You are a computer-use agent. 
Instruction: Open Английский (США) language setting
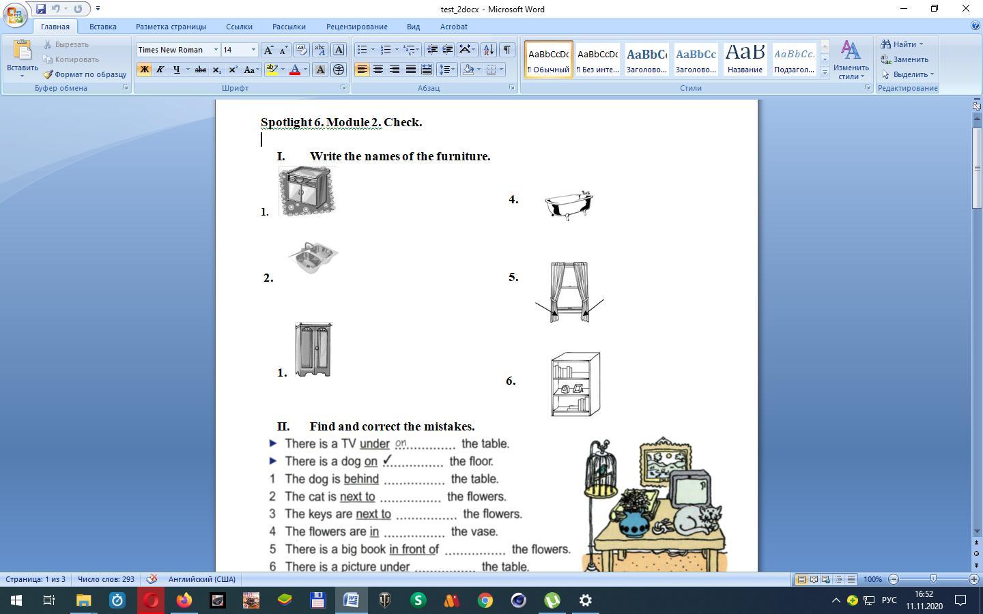[202, 579]
